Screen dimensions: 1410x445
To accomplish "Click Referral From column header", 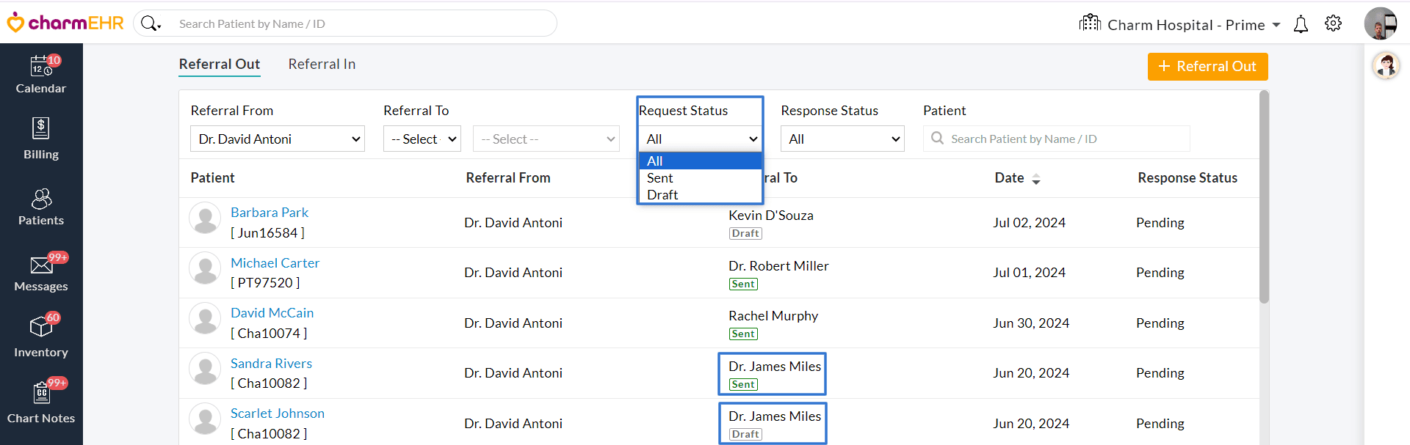I will pyautogui.click(x=507, y=178).
